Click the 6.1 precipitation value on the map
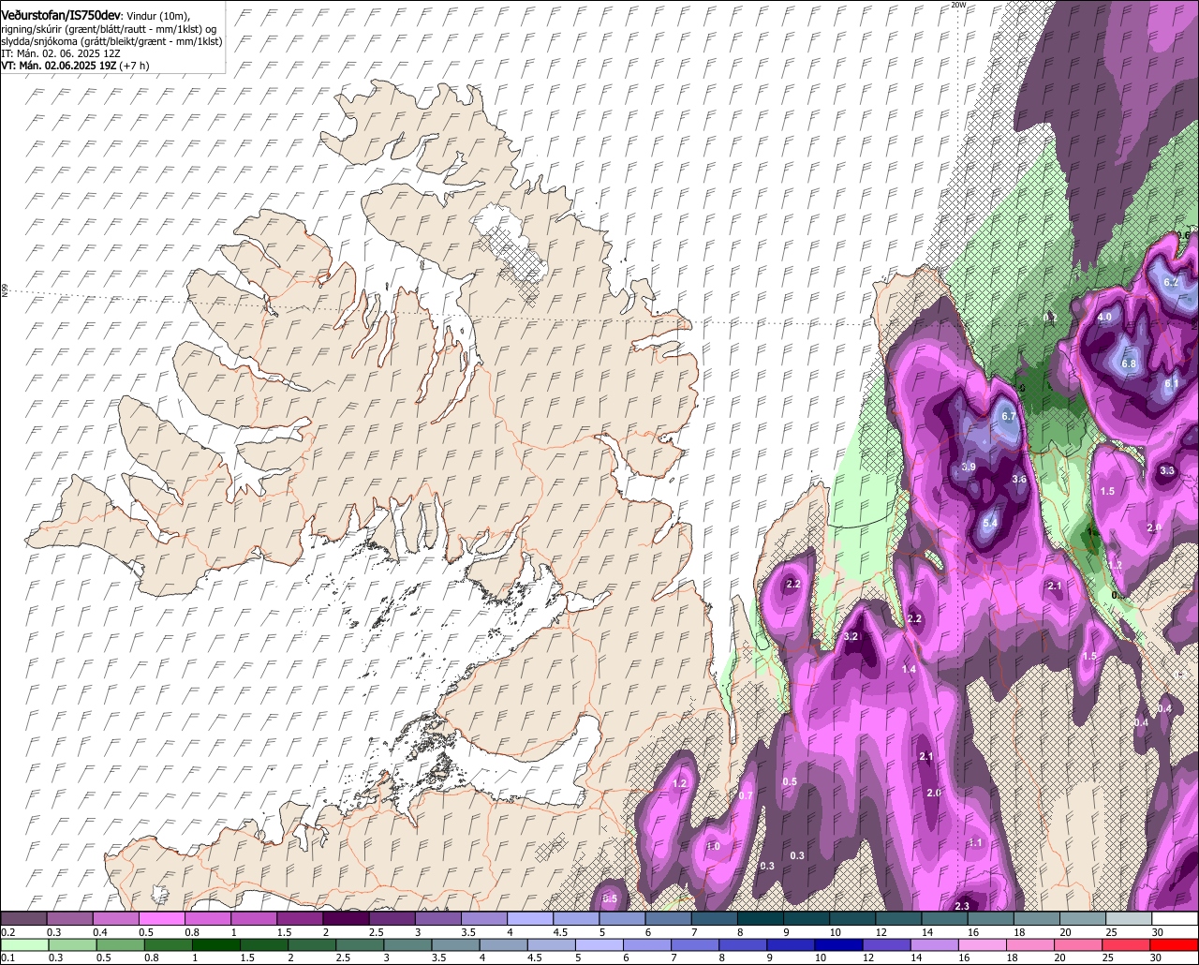 [1171, 383]
